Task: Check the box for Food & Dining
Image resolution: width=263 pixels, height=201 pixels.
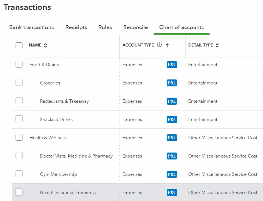Action: pos(19,65)
